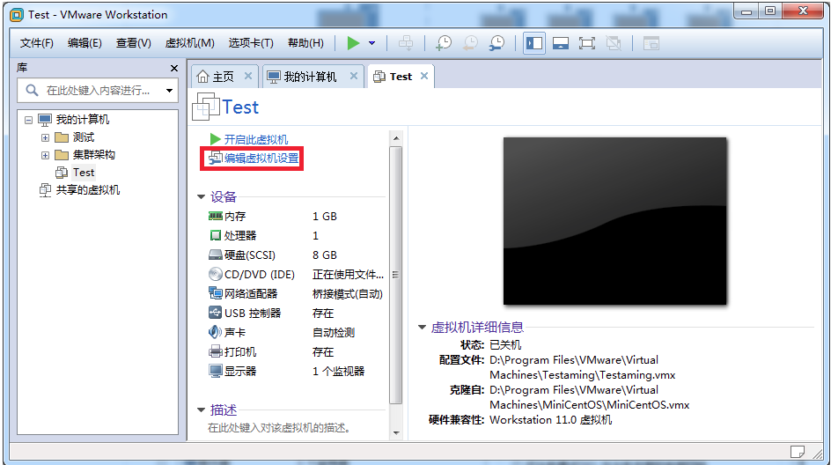Open the 选项卡(T) menu
Image resolution: width=831 pixels, height=465 pixels.
coord(251,43)
